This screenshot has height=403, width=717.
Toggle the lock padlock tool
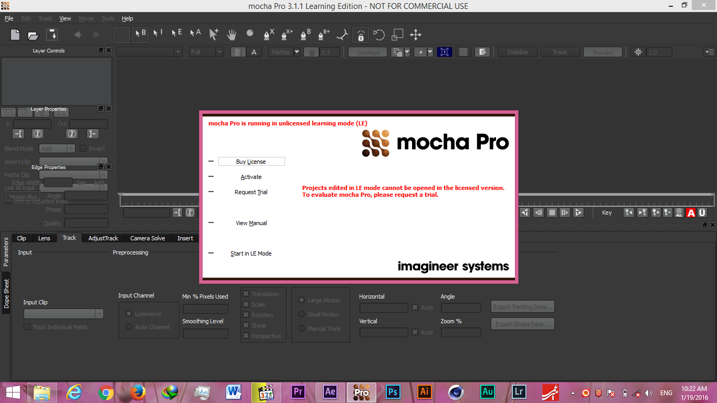361,35
